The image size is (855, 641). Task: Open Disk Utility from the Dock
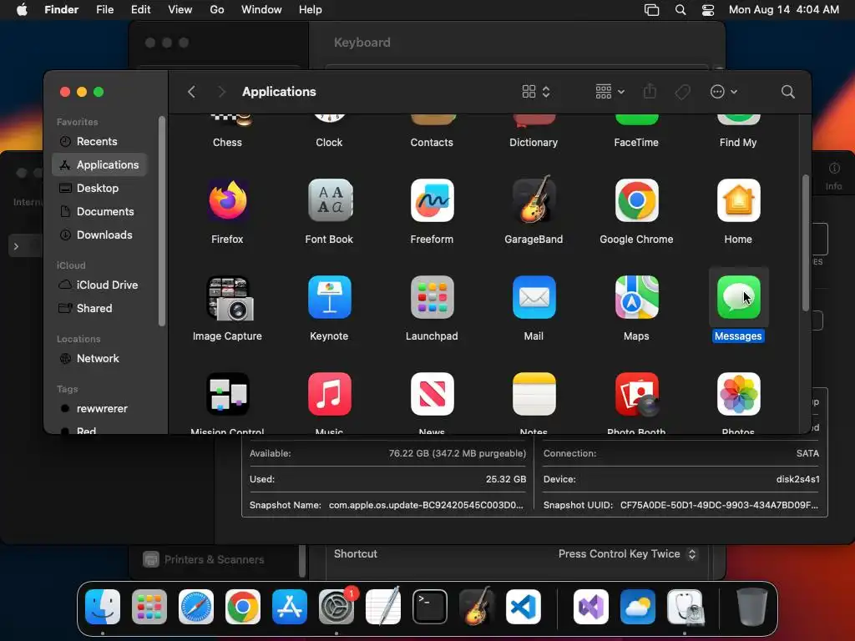click(685, 607)
